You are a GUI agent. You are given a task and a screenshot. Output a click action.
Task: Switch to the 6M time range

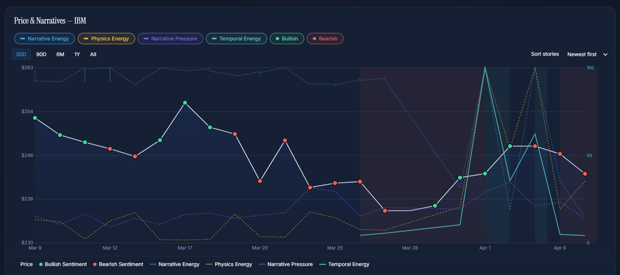[60, 54]
